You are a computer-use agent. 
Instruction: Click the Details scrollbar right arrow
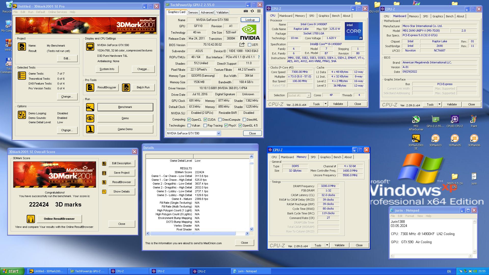tap(247, 233)
